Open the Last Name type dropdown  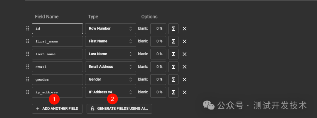coord(111,54)
